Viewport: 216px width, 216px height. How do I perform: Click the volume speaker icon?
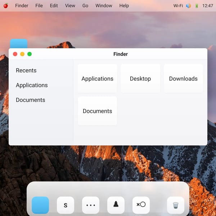click(x=188, y=6)
